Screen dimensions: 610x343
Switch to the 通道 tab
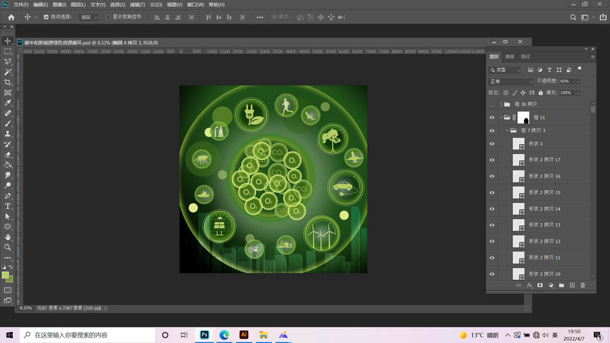tap(509, 57)
